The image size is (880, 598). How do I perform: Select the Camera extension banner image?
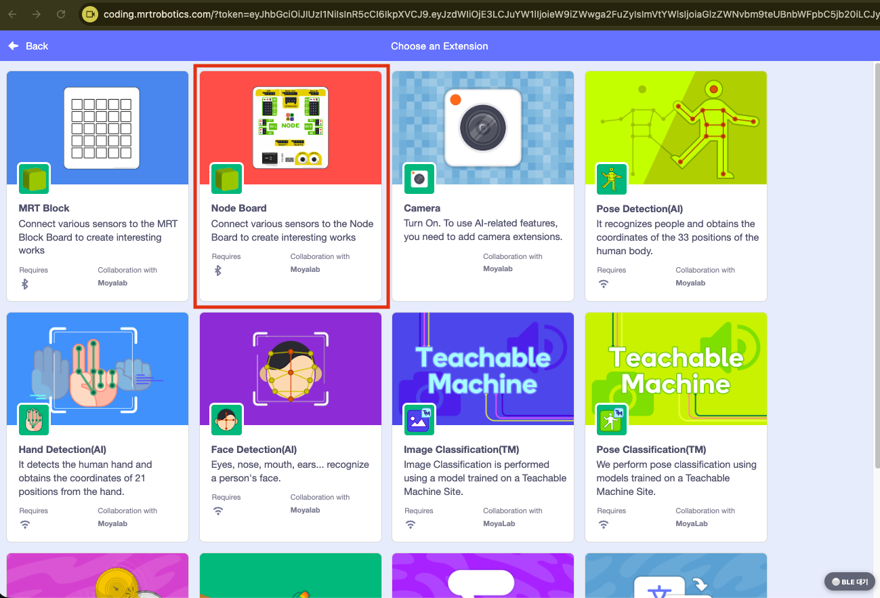pyautogui.click(x=483, y=127)
